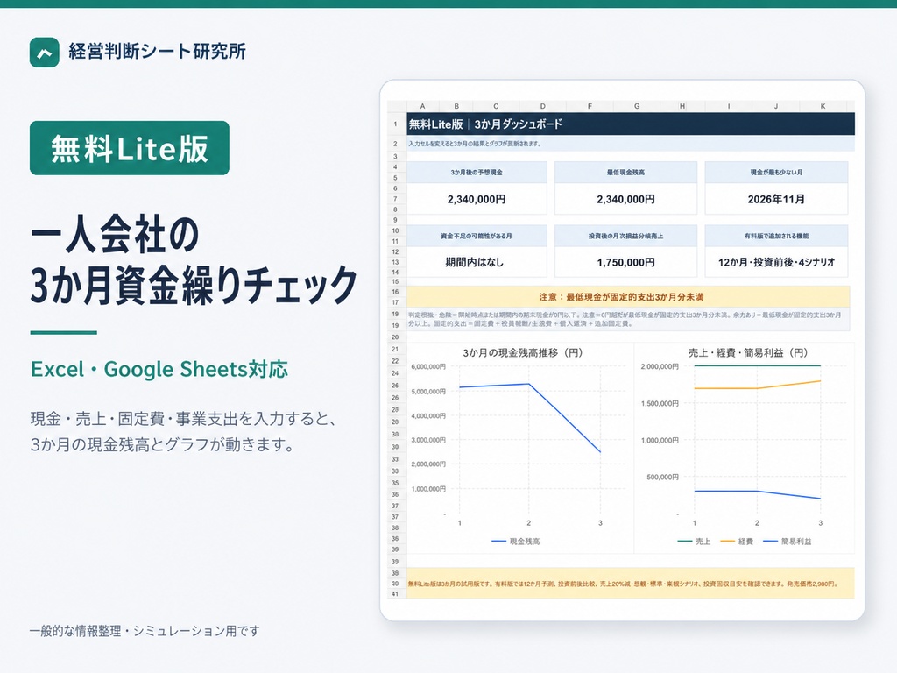Click the chart title 売上・経費・簡易利益（円）
The image size is (897, 673).
[x=748, y=352]
